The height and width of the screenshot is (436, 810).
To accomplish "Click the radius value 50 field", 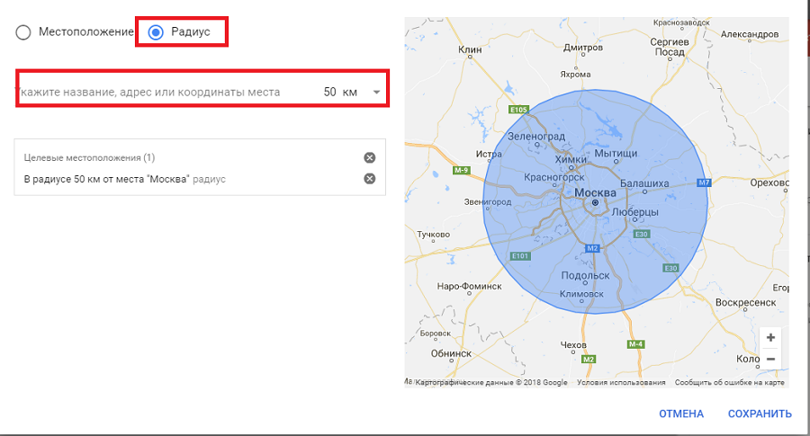I will click(x=329, y=92).
